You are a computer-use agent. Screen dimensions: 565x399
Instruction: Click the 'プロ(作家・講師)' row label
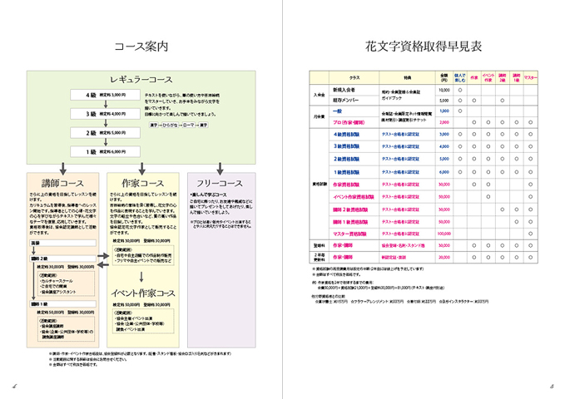click(x=349, y=122)
